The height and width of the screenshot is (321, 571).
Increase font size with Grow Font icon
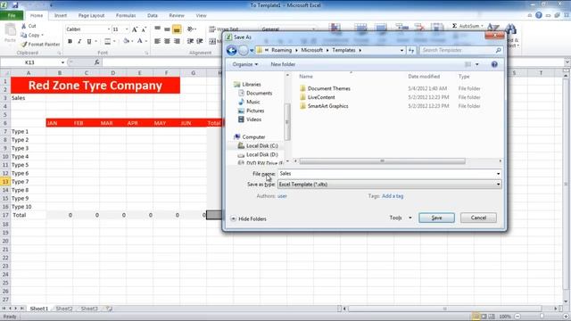pos(135,29)
